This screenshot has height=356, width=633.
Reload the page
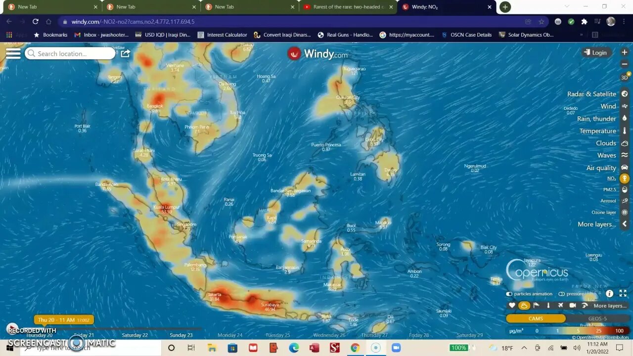tap(35, 22)
